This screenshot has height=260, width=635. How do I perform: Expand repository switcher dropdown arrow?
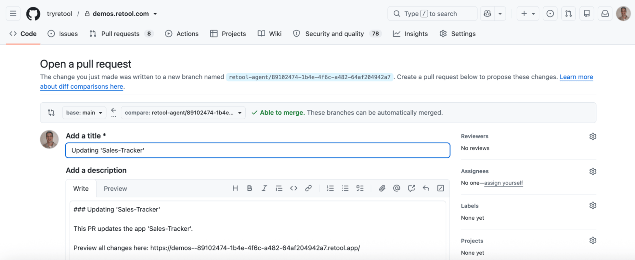pyautogui.click(x=155, y=14)
